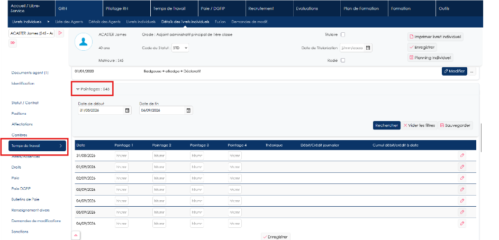Click the Date de Titularisation input field
This screenshot has width=499, height=240.
click(352, 48)
